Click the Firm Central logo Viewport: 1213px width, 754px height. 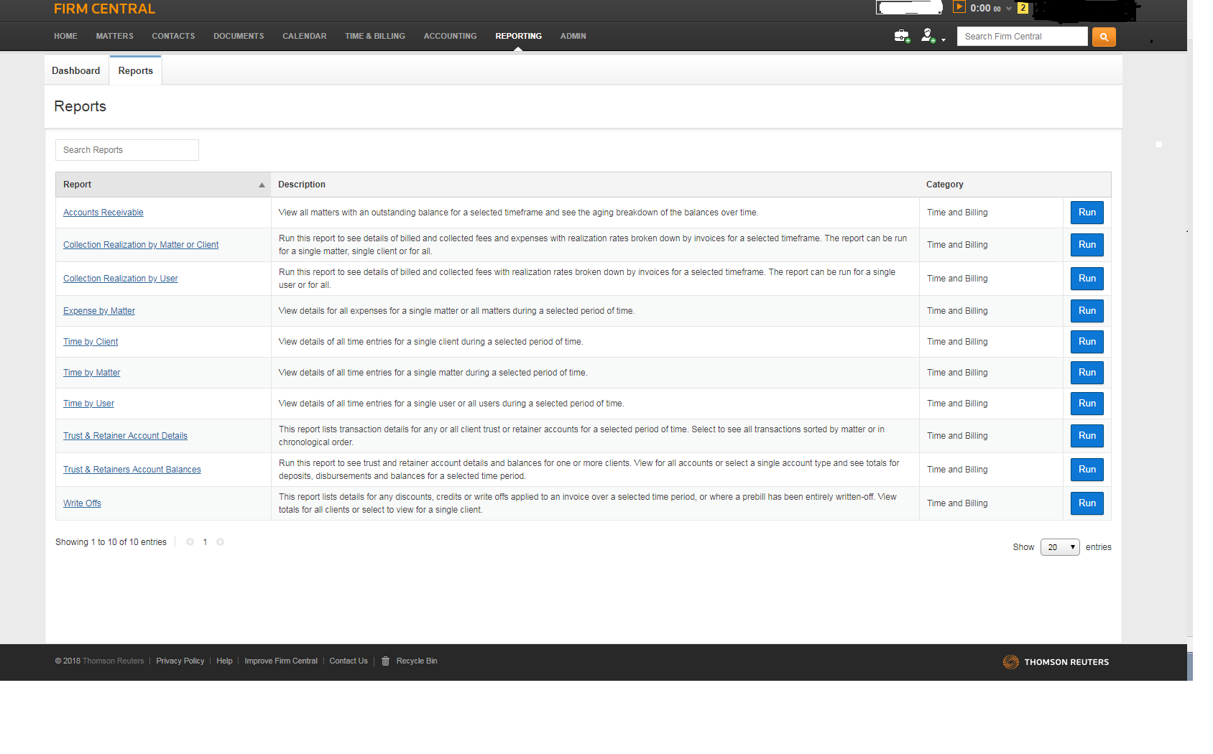tap(104, 9)
